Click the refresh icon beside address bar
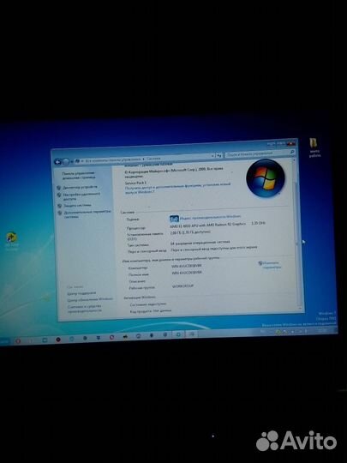 [219, 155]
